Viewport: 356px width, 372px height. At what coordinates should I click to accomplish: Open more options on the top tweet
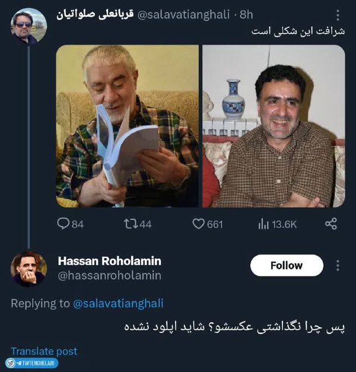click(338, 15)
